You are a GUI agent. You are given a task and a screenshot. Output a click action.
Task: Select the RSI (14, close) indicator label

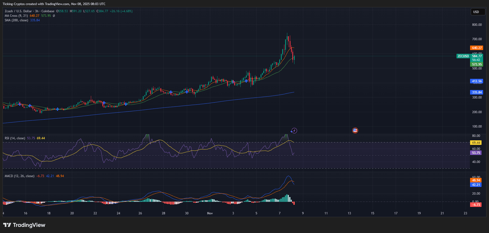point(15,138)
